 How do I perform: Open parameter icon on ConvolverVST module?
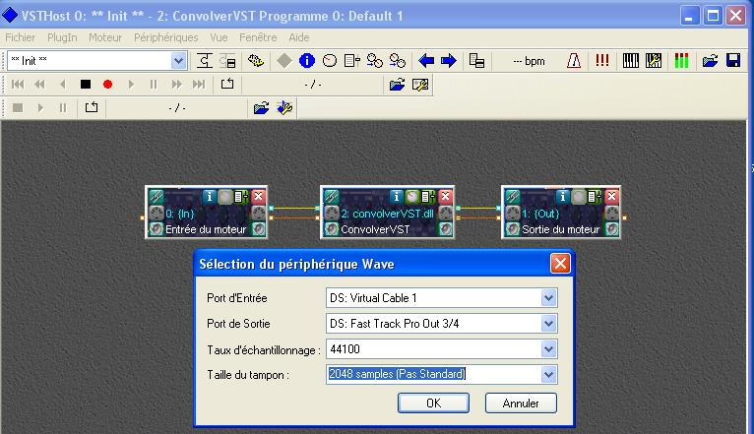point(428,196)
